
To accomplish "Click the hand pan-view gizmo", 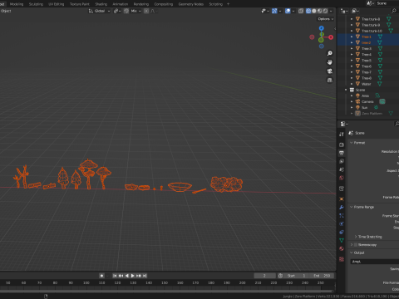I will 330,62.
